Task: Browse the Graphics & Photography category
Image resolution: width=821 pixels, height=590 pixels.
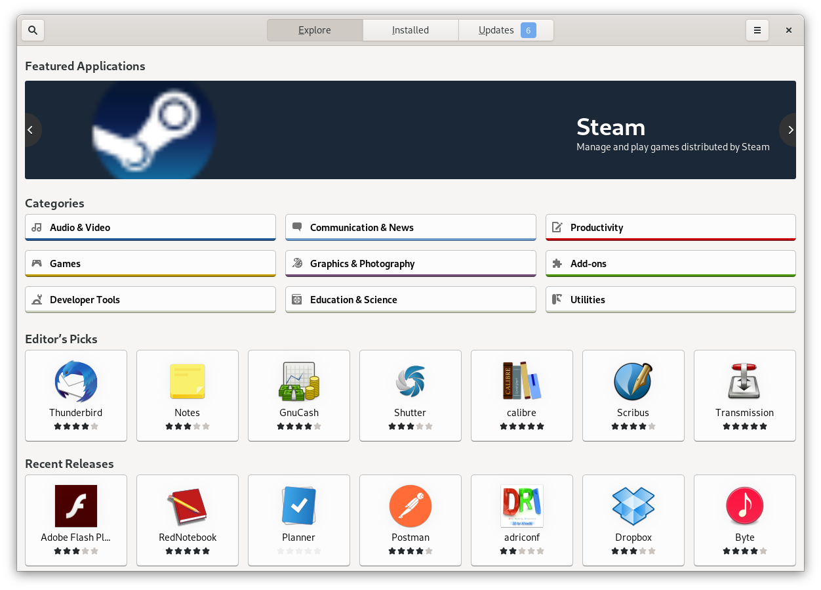Action: (411, 264)
